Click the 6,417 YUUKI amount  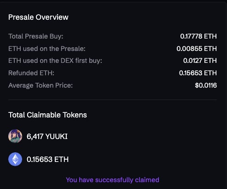point(47,136)
